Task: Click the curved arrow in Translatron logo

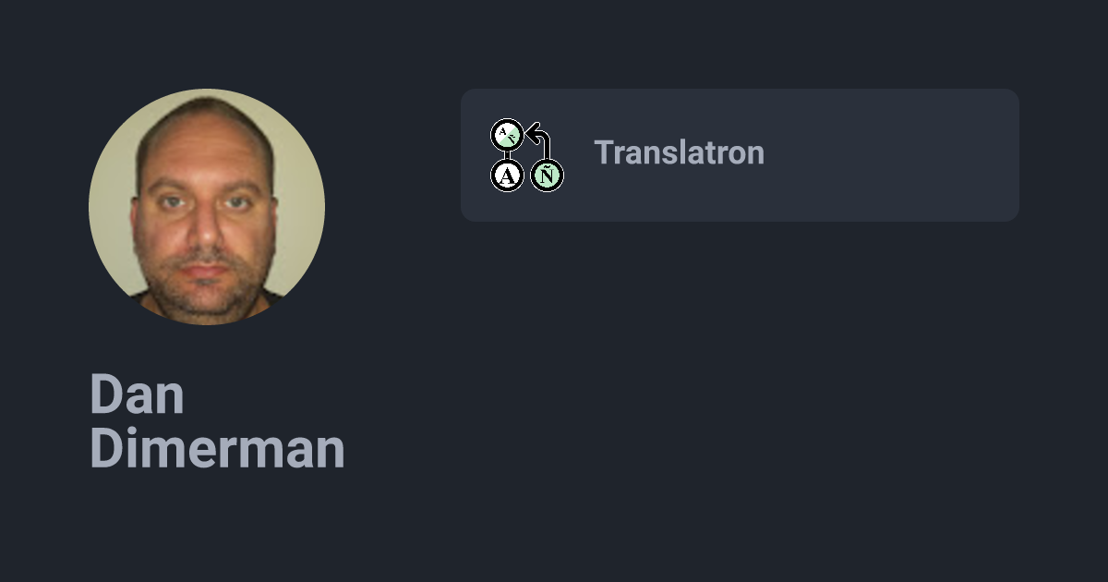Action: (x=540, y=141)
